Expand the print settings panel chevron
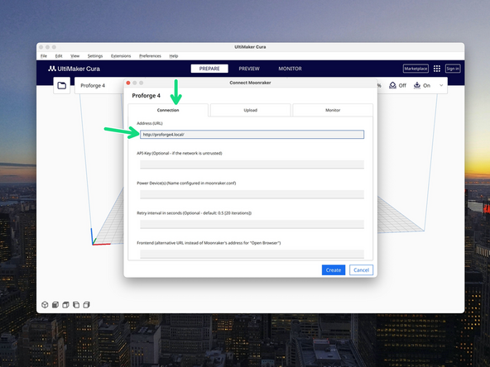 (x=441, y=85)
